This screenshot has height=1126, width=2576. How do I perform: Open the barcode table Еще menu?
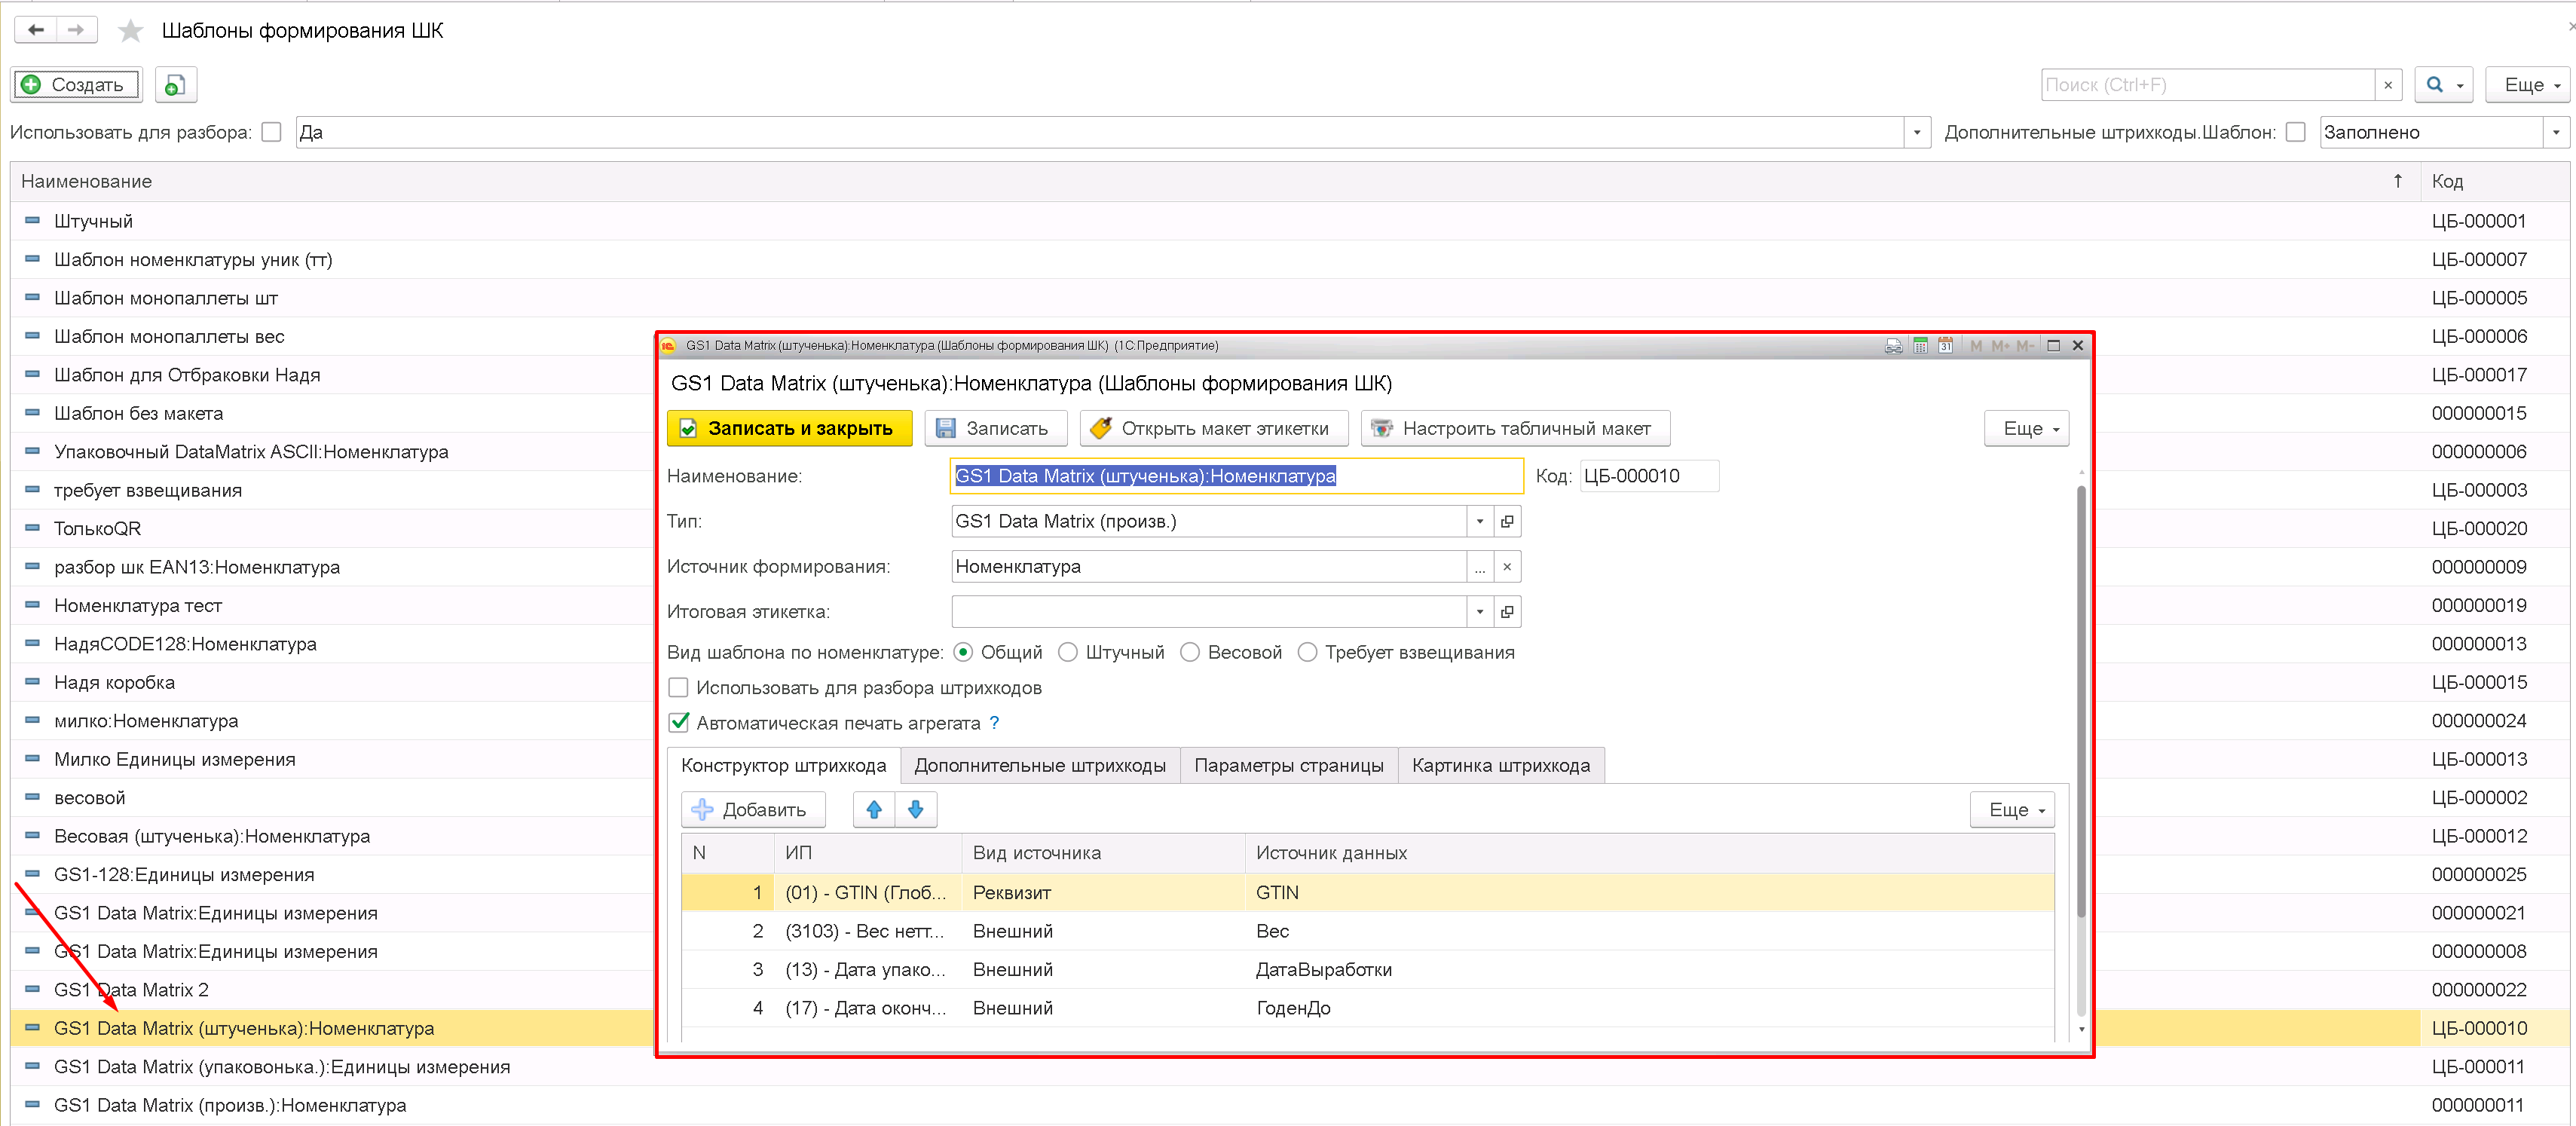coord(2013,810)
